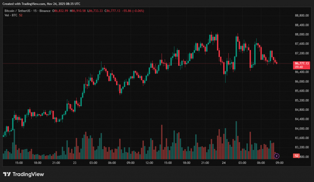Screen dimensions: 314x182
Task: Click the 21:00 time axis label at far right
Action: 205,163
